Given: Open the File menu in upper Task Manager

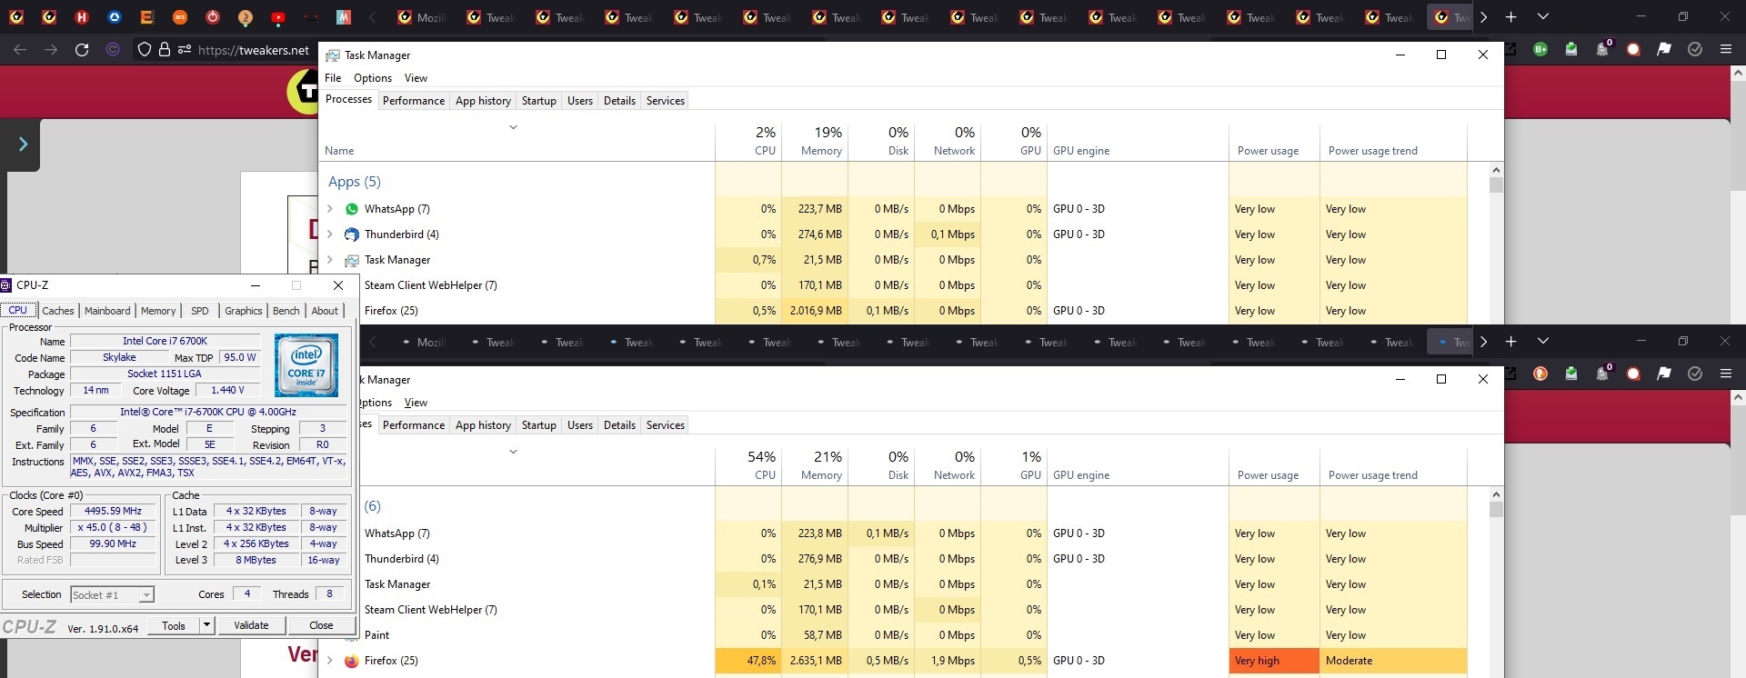Looking at the screenshot, I should tap(333, 78).
